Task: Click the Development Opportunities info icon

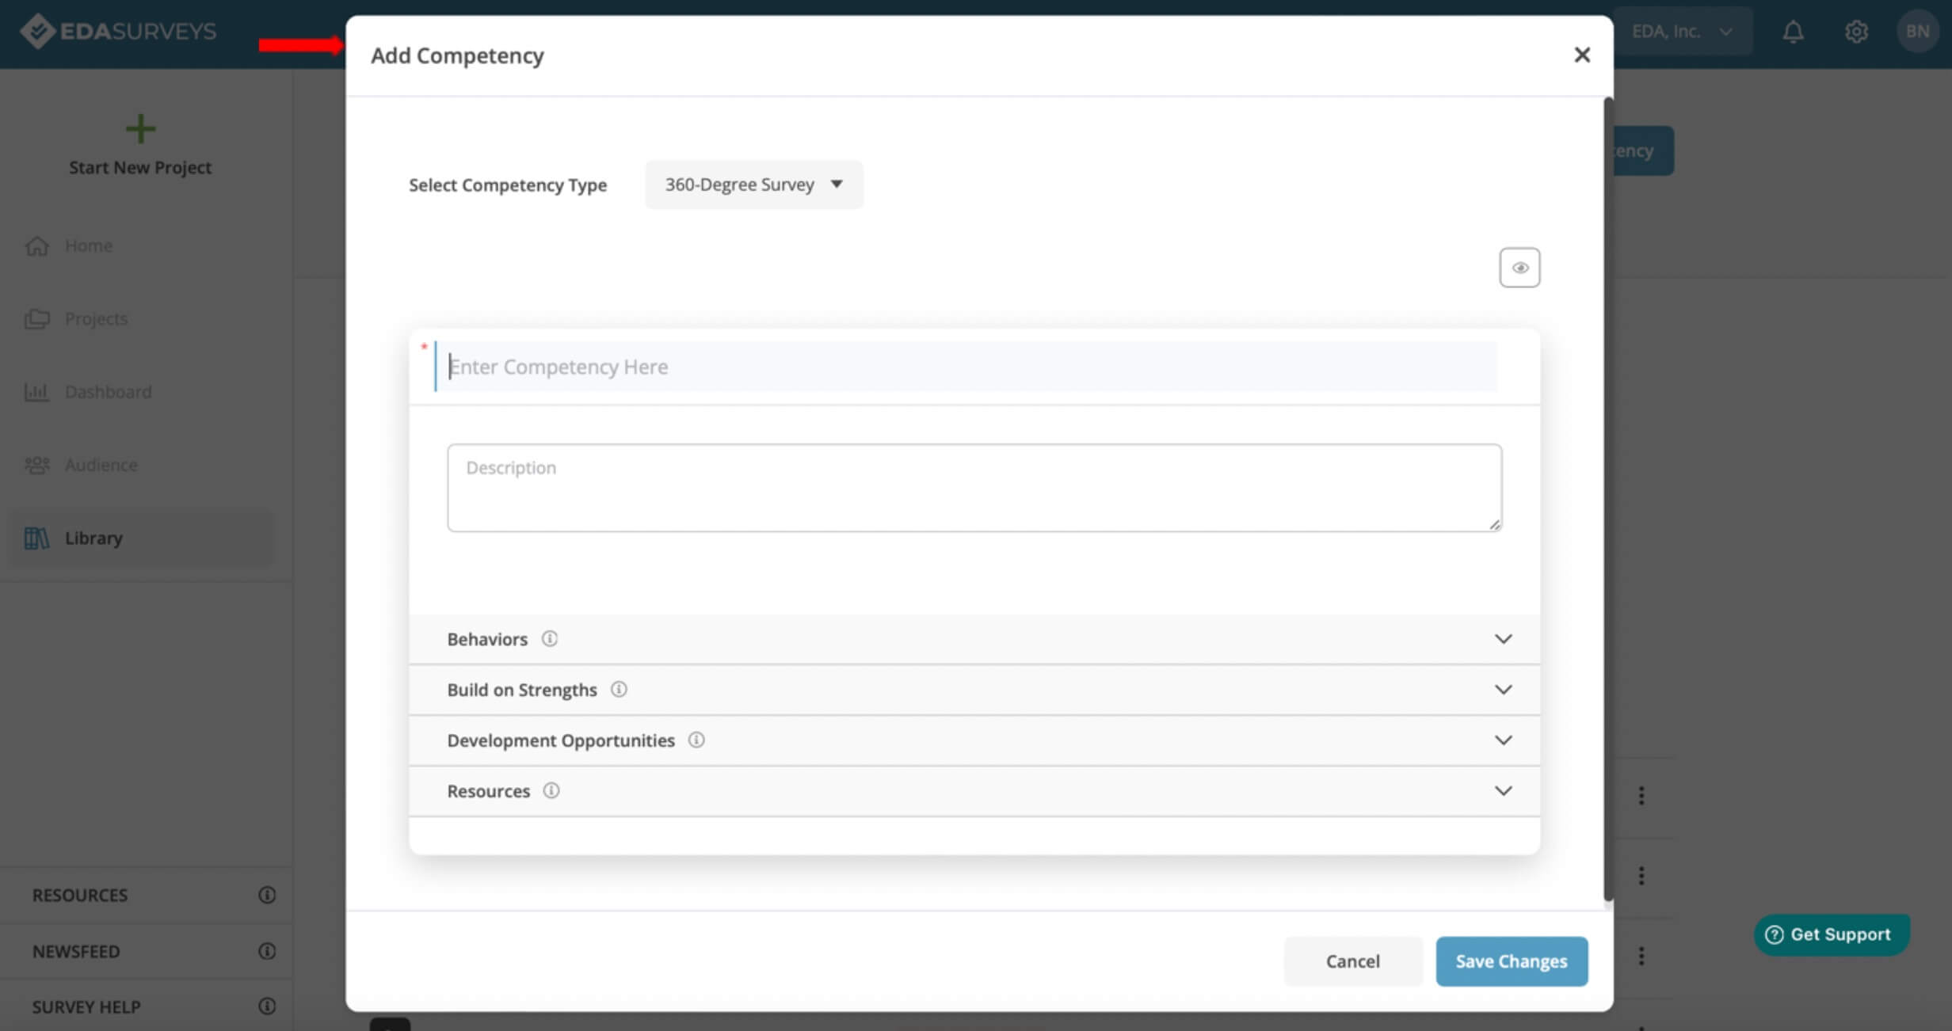Action: [x=696, y=740]
